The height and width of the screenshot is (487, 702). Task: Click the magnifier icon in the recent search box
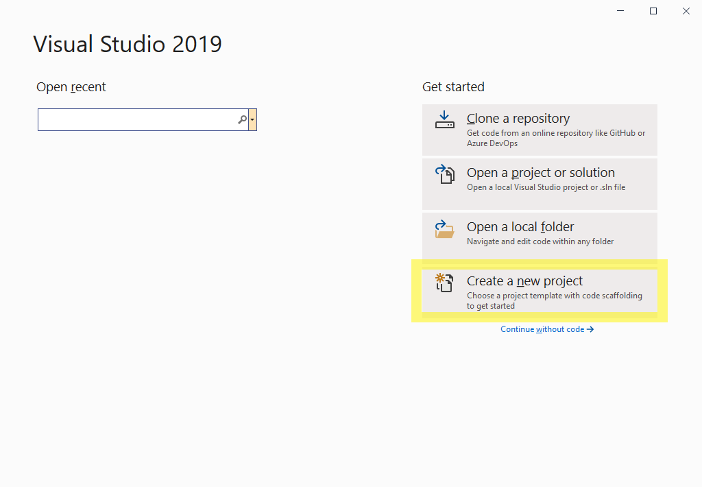(242, 119)
